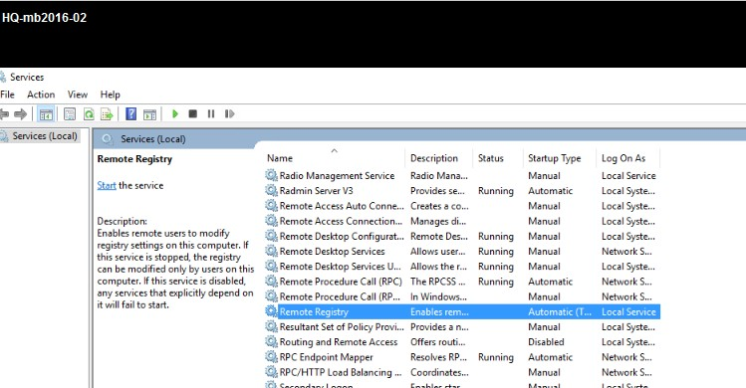
Task: Select Remote Desktop Configurat... service name
Action: 342,237
